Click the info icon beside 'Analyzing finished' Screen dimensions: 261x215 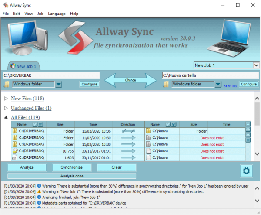[x=39, y=197]
